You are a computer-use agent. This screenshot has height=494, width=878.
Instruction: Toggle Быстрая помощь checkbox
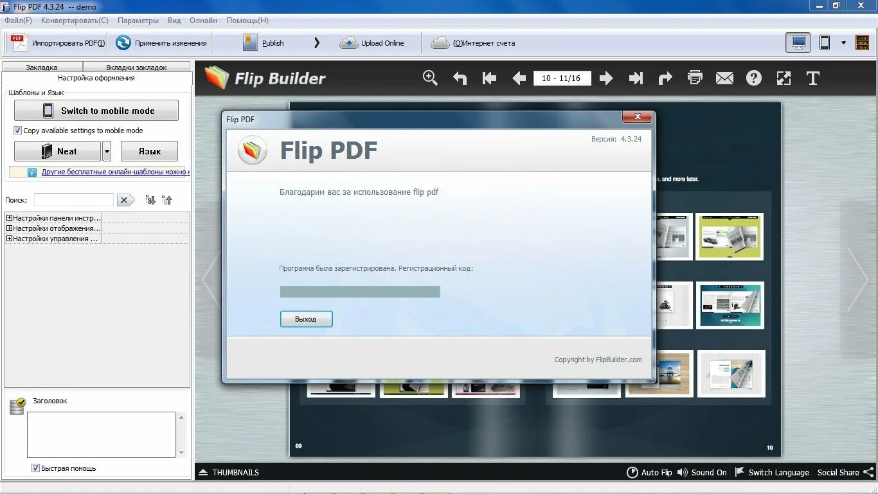[35, 468]
